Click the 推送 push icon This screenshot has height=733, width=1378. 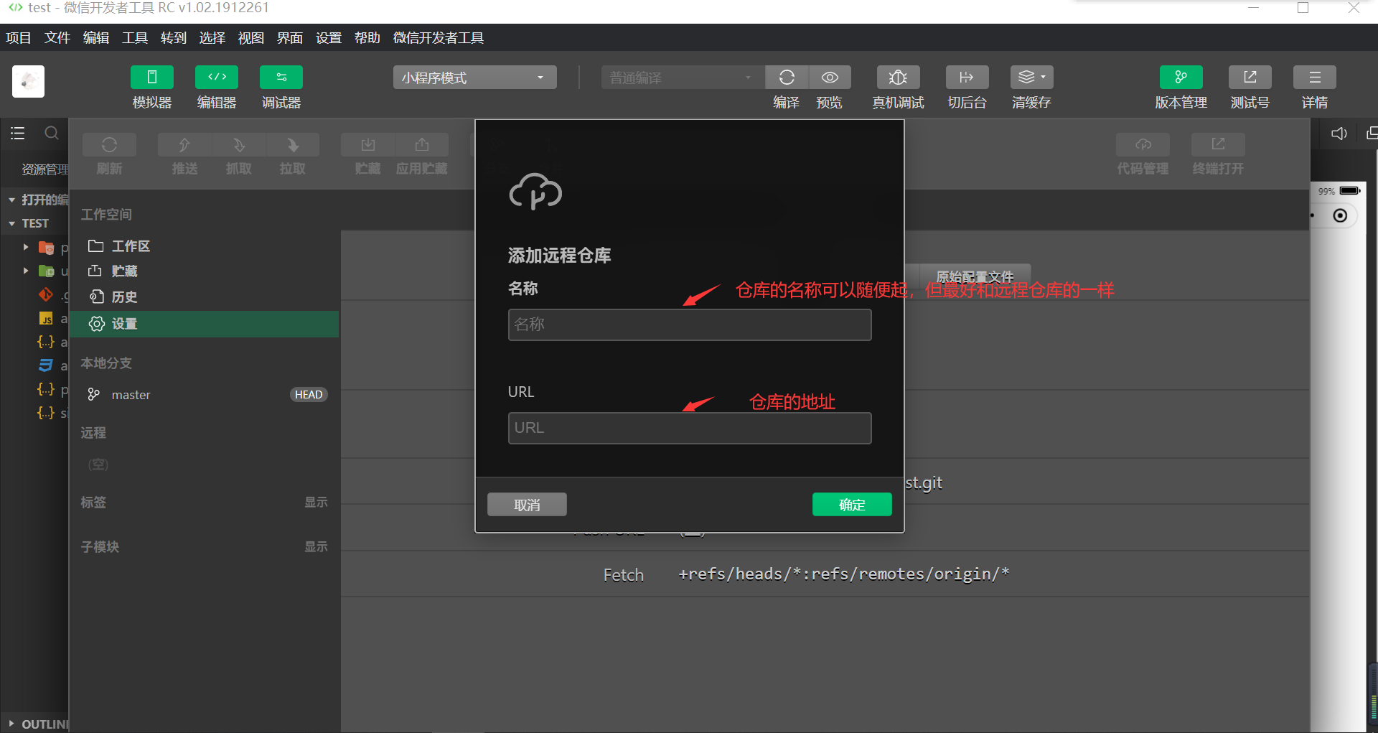coord(184,144)
